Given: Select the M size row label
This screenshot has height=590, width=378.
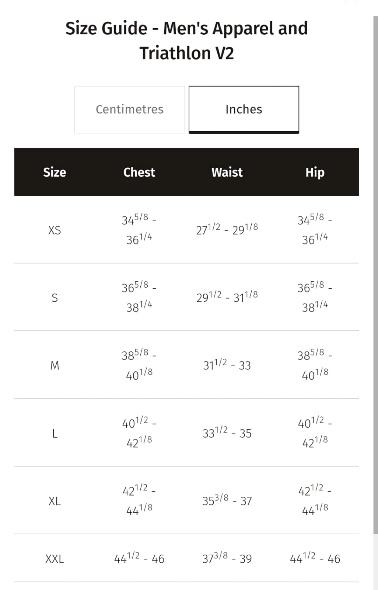Looking at the screenshot, I should point(55,365).
